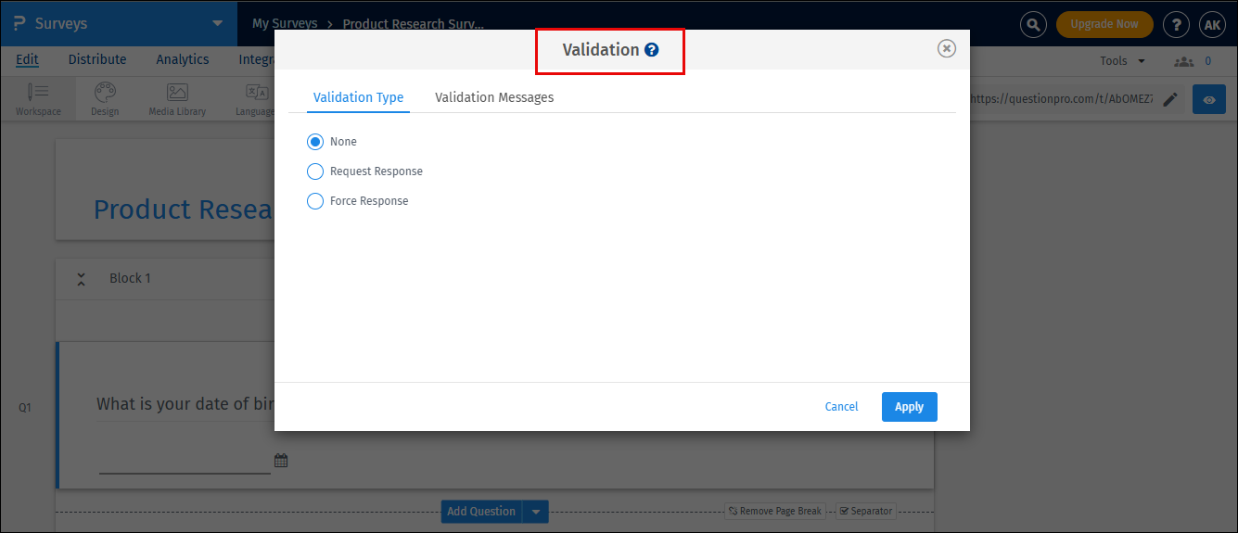Click the Block 1 title
The image size is (1238, 533).
click(130, 278)
